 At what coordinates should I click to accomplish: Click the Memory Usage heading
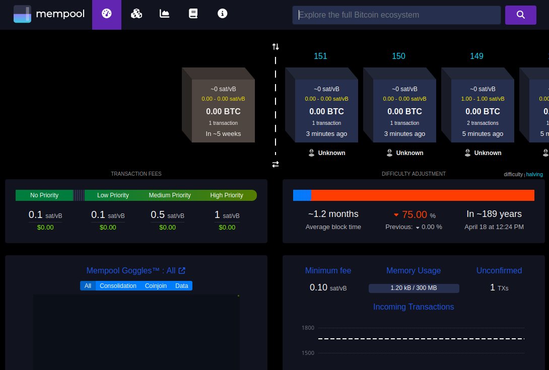click(414, 271)
